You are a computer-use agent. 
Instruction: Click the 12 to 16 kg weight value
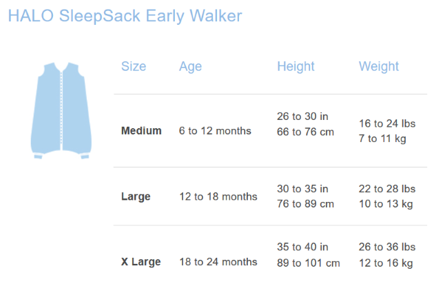point(386,263)
